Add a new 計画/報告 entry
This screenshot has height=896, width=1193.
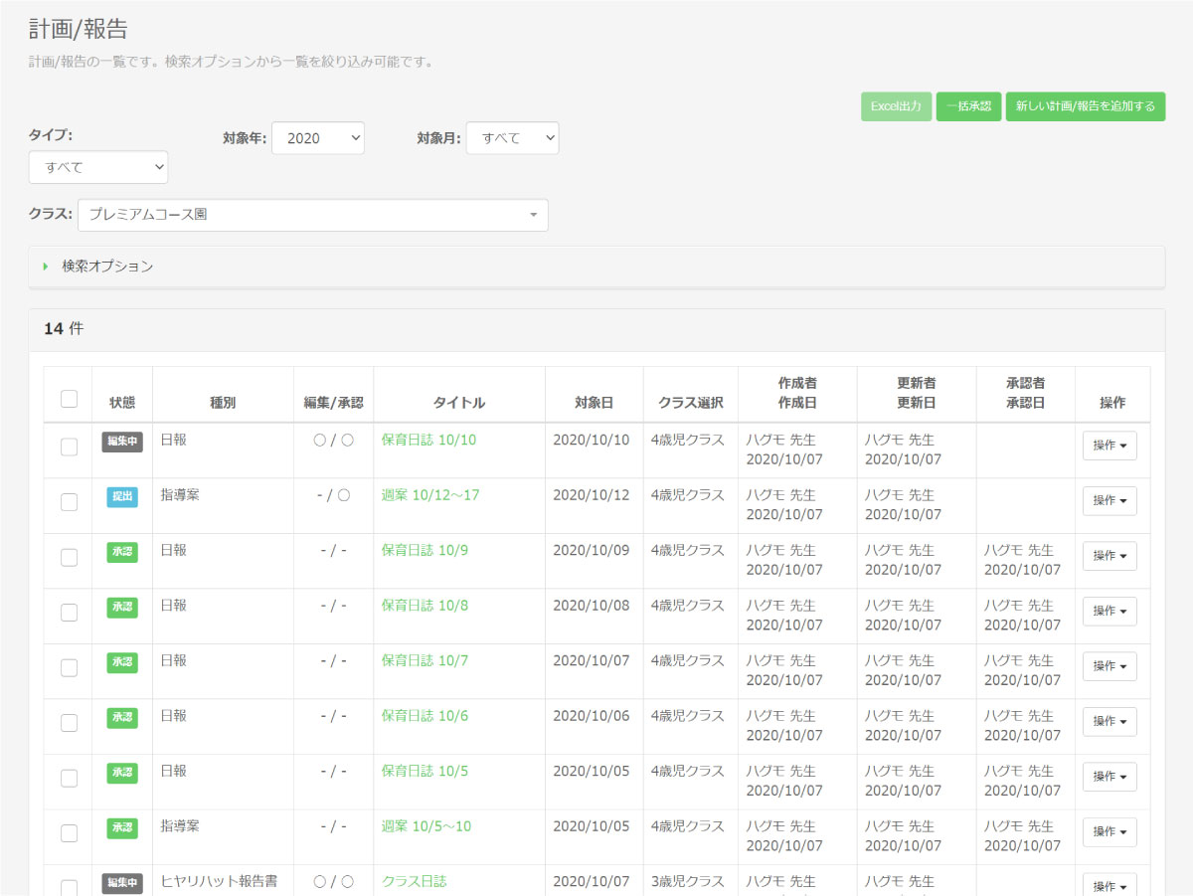1085,106
